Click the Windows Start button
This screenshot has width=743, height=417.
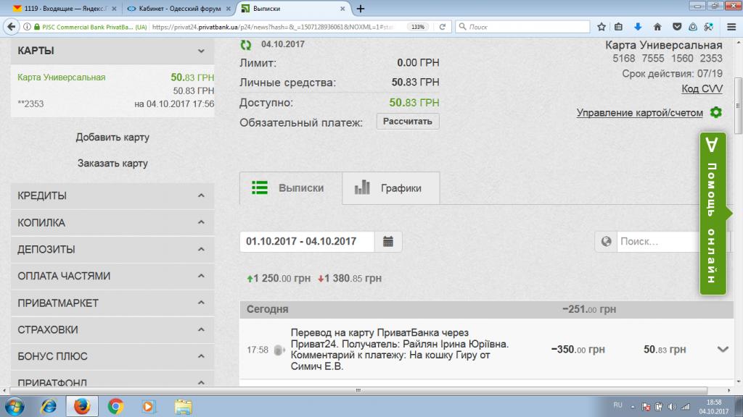click(x=15, y=407)
